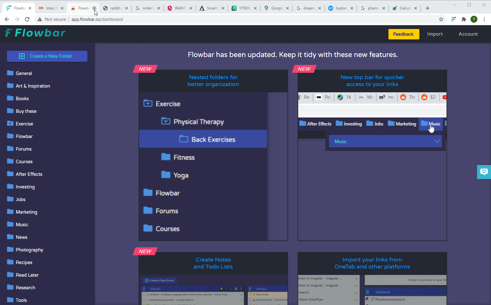Click the Investing folder icon in sidebar

click(10, 187)
